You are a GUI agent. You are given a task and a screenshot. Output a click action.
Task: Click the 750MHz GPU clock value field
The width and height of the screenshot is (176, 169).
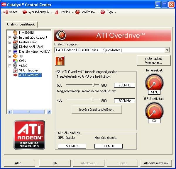pos(125,85)
